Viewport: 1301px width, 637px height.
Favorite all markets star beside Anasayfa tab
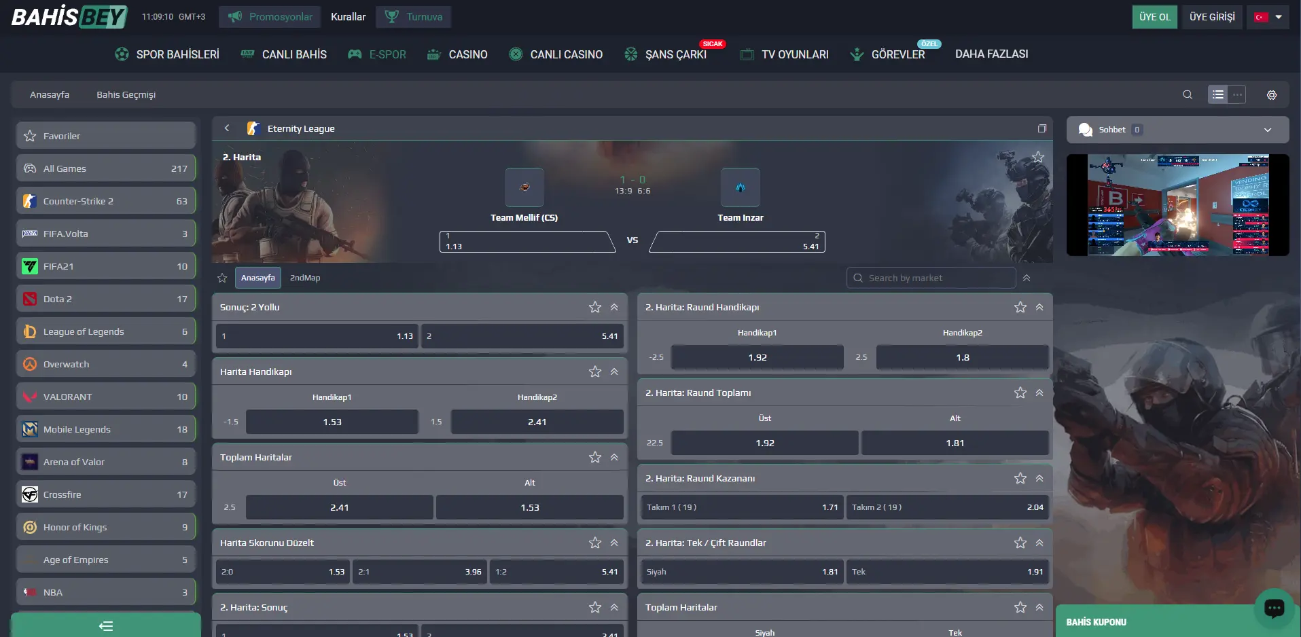222,278
